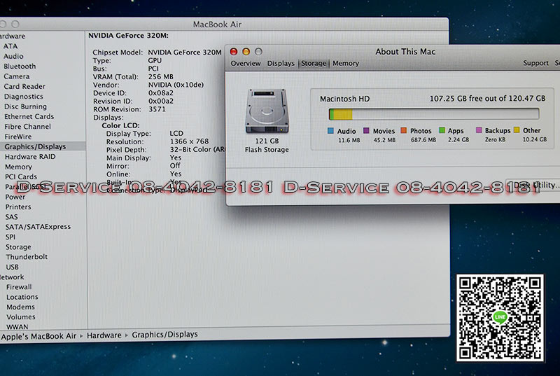Click the Backups pink legend swatch
Viewport: 560px width, 376px height.
pyautogui.click(x=479, y=130)
